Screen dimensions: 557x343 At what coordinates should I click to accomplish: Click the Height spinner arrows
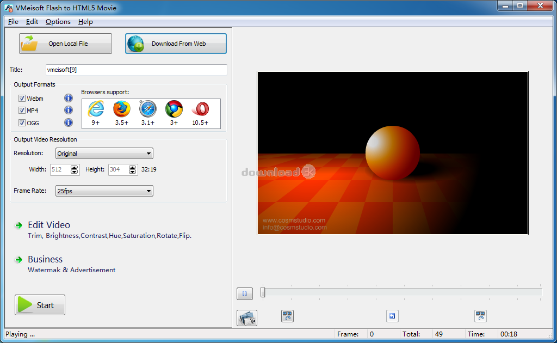[133, 169]
